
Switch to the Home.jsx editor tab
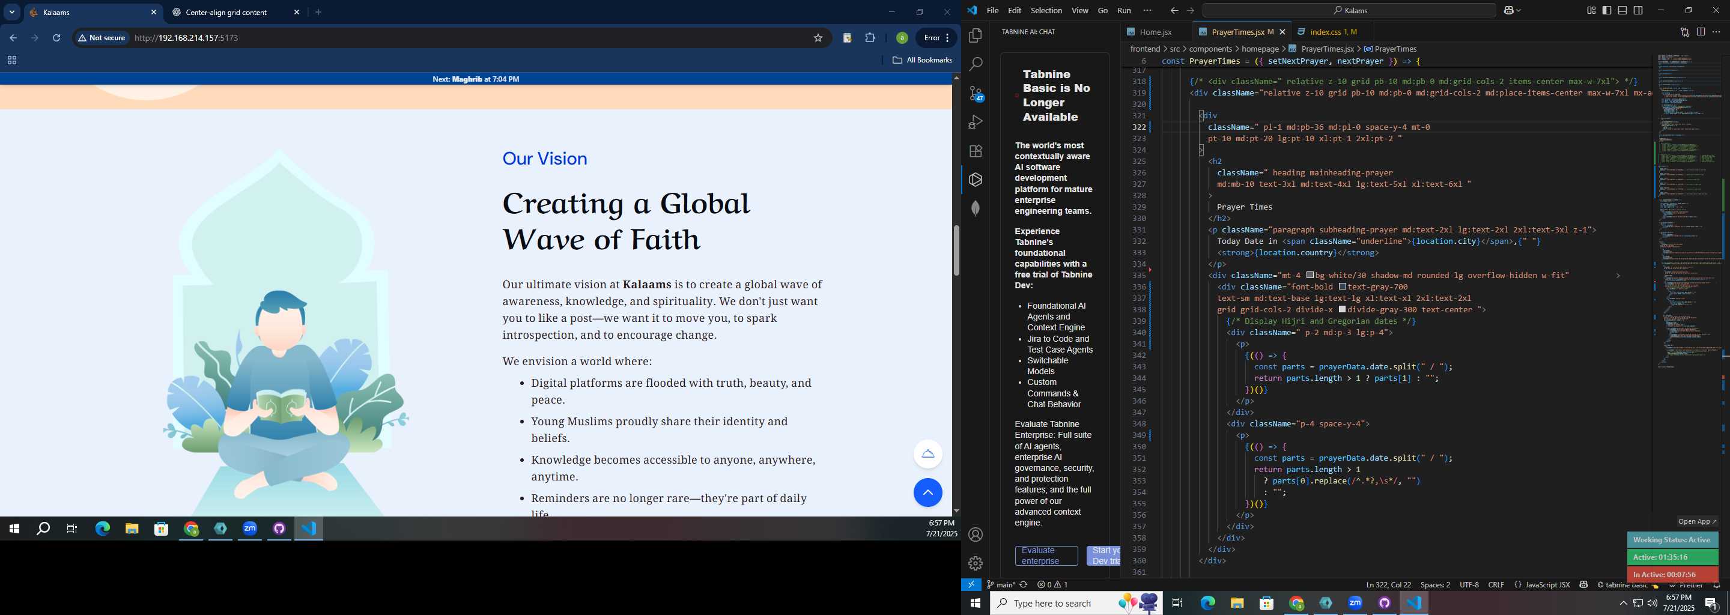click(x=1156, y=32)
